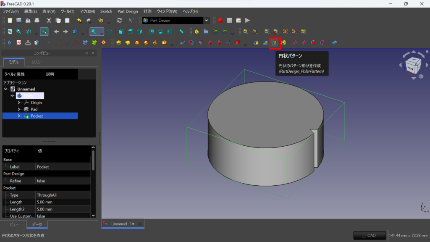
Task: Click the Boolean operation icon
Action: coord(335,42)
